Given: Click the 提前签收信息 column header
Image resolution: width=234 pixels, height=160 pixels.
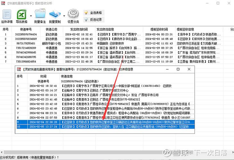Looking at the screenshot, I should 199,29.
